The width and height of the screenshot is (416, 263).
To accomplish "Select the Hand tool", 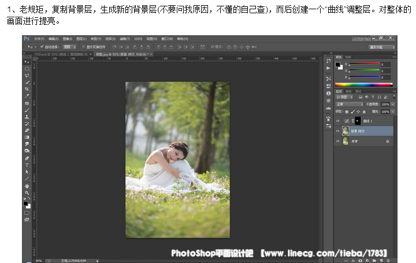I will tap(27, 186).
